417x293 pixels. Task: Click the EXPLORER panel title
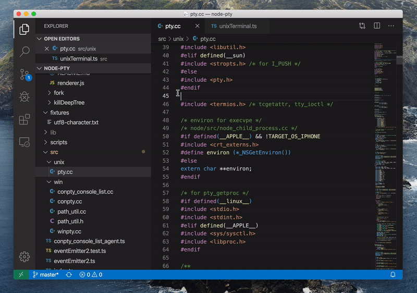click(x=56, y=26)
